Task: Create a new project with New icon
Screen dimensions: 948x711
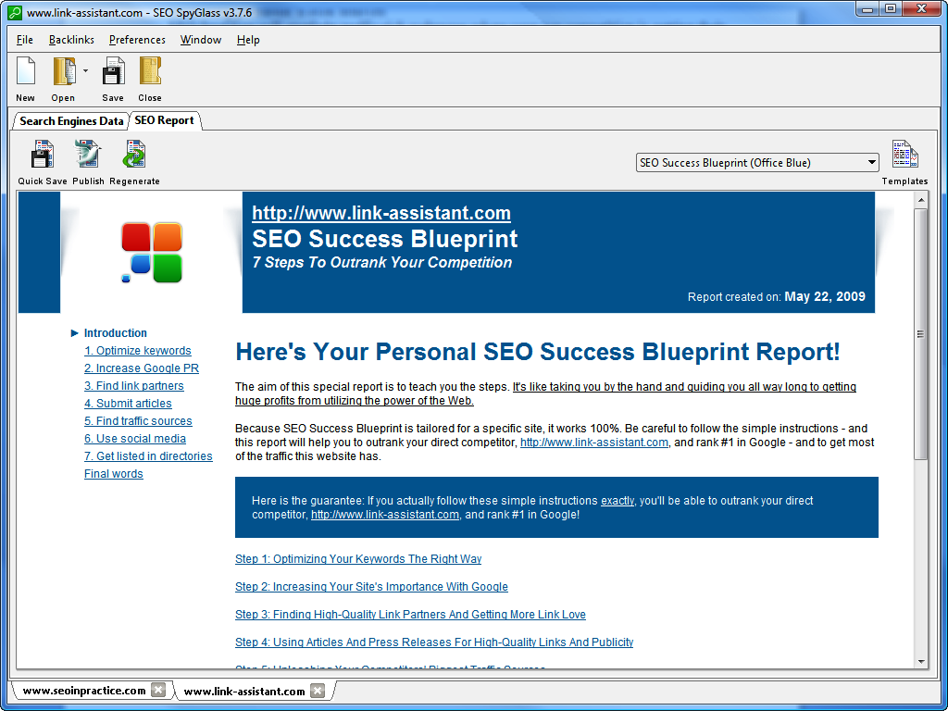Action: (x=25, y=71)
